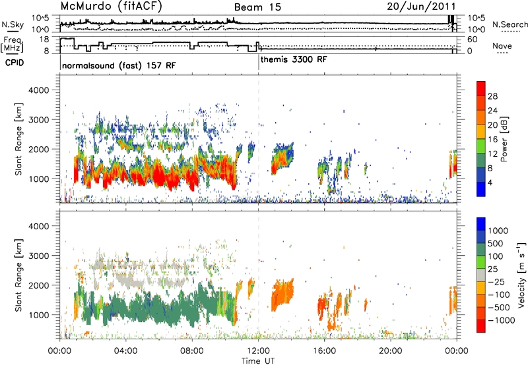Click the 'Velocity [m s-1]' colorbar label
528x365 pixels.
pos(521,275)
